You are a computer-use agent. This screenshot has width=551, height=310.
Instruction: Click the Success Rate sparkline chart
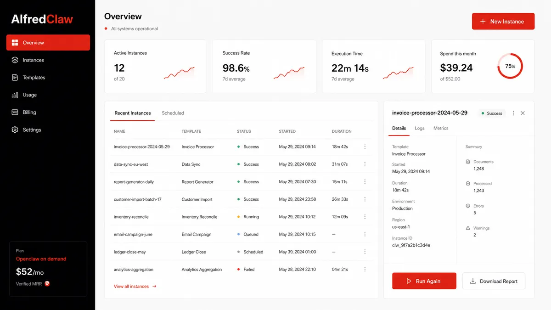click(289, 73)
